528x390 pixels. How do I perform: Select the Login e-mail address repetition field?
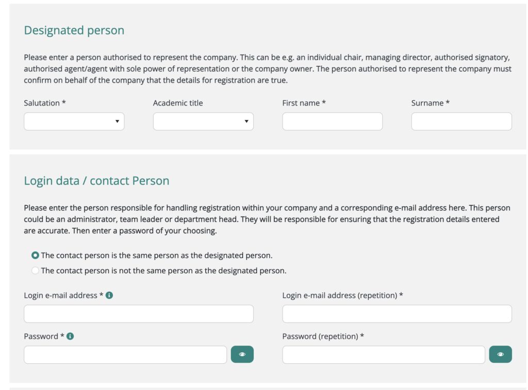point(397,314)
